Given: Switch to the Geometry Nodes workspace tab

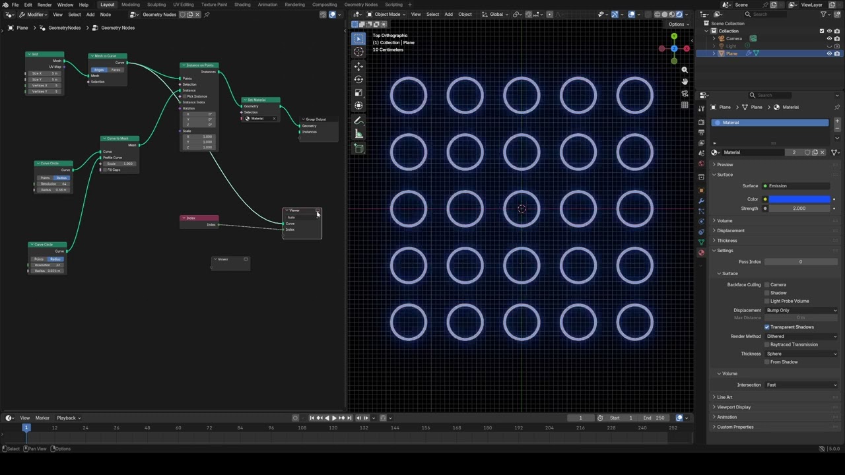Looking at the screenshot, I should click(361, 5).
